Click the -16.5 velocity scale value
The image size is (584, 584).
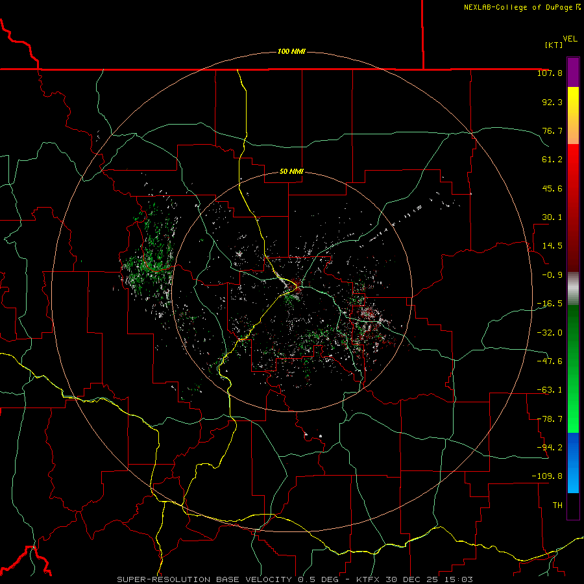550,304
